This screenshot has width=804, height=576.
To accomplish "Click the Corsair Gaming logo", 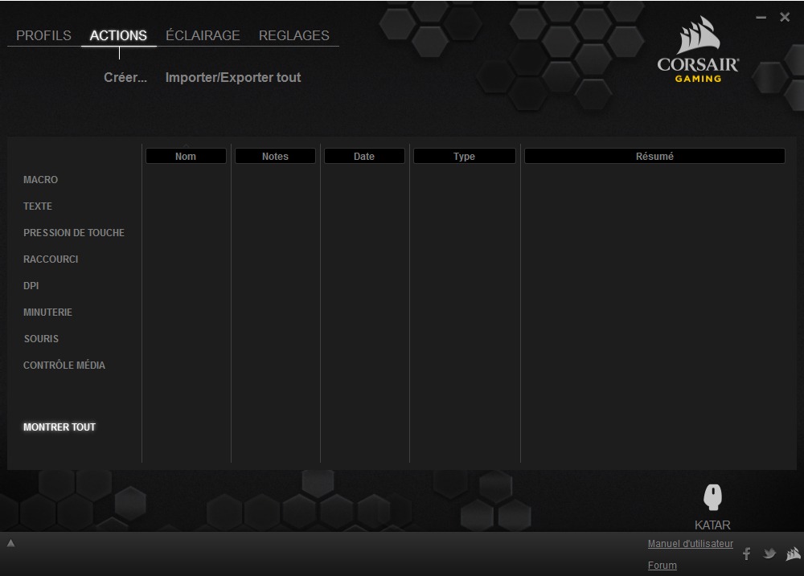I will point(698,53).
